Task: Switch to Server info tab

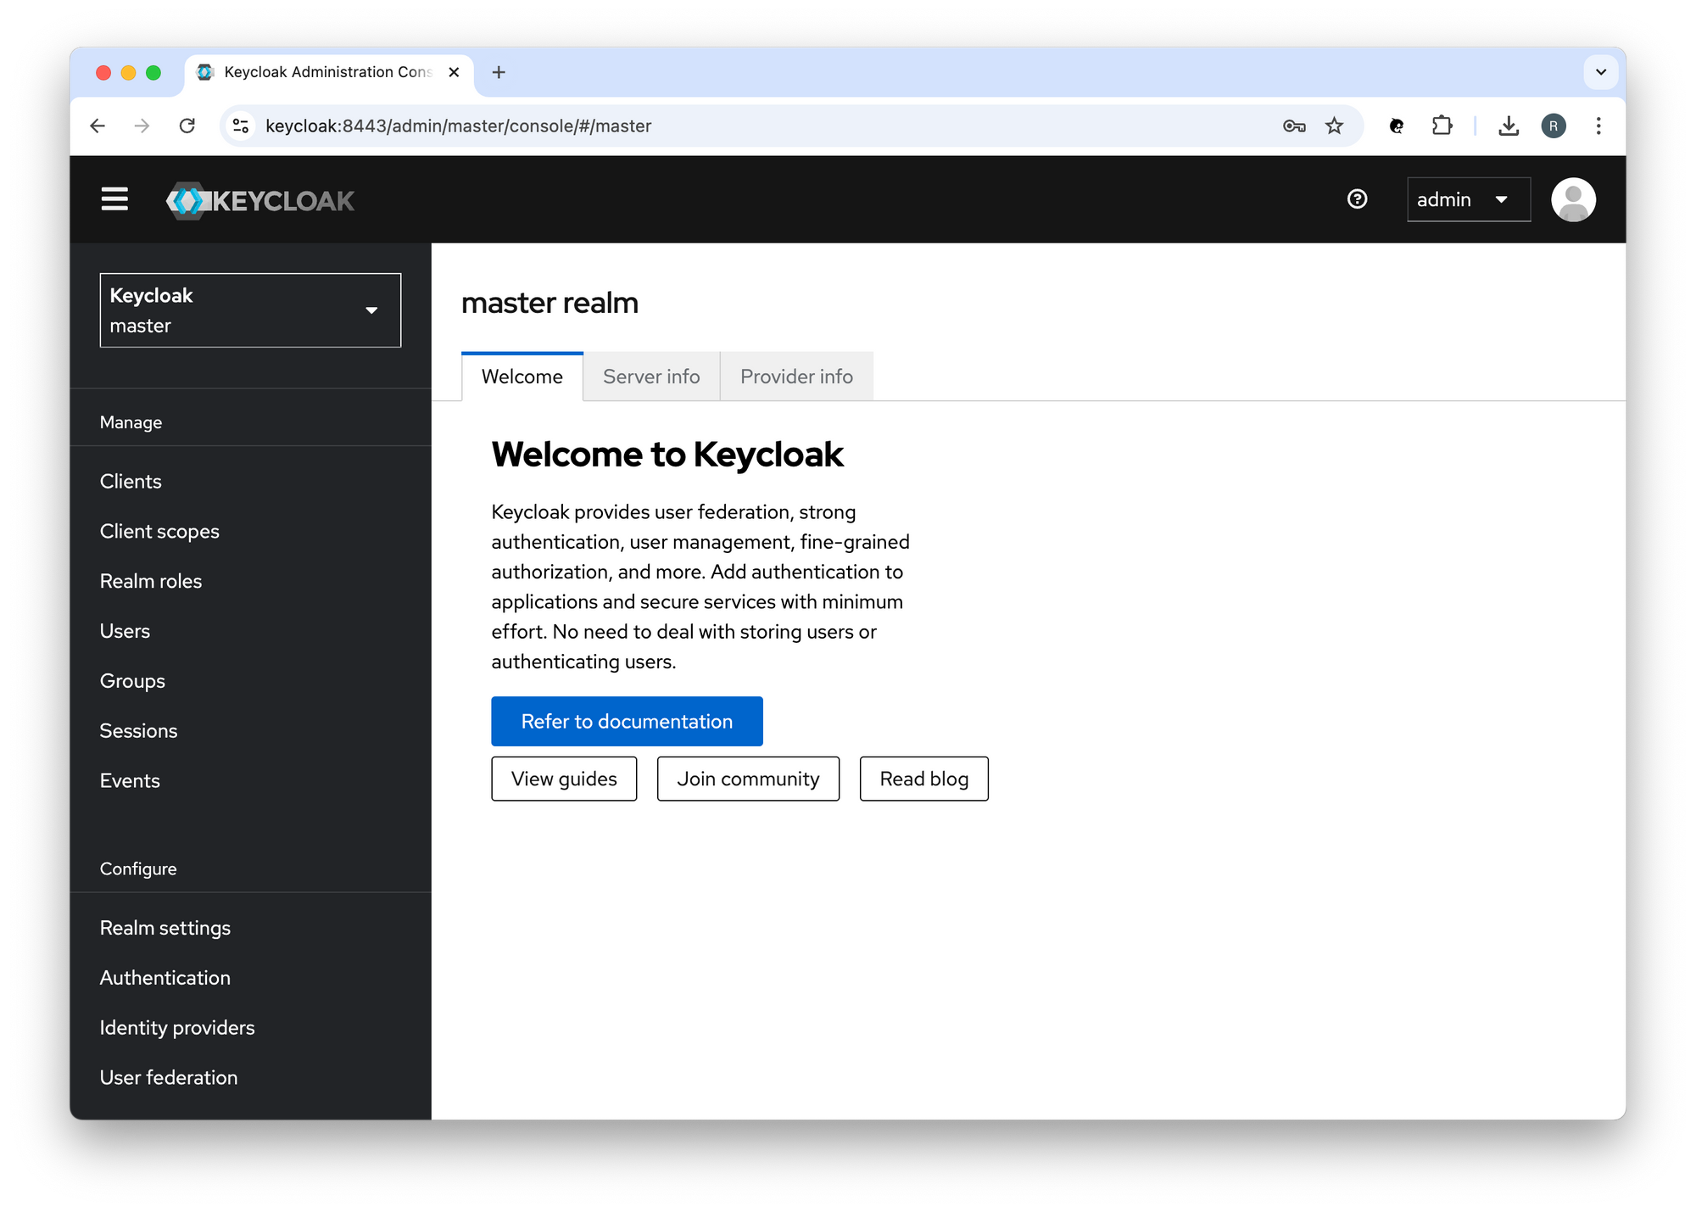Action: [x=652, y=377]
